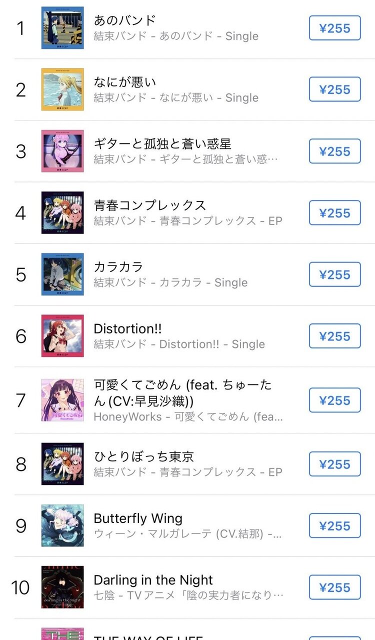Viewport: 375px width, 640px height.
Task: Select the カラカラ album thumbnail
Action: coord(62,274)
